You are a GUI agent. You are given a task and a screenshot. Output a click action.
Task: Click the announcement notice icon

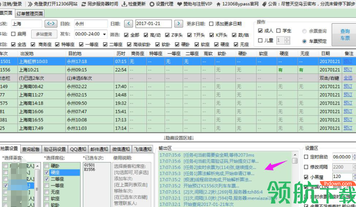(264, 4)
